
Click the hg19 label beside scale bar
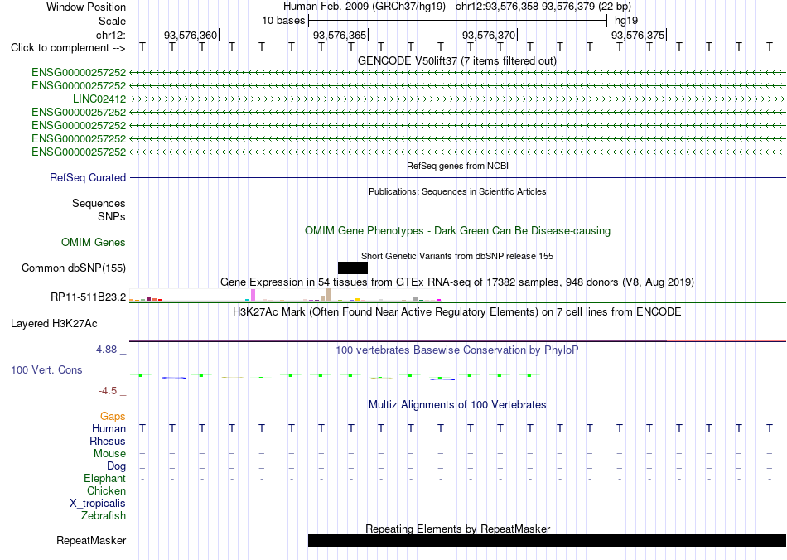(626, 21)
